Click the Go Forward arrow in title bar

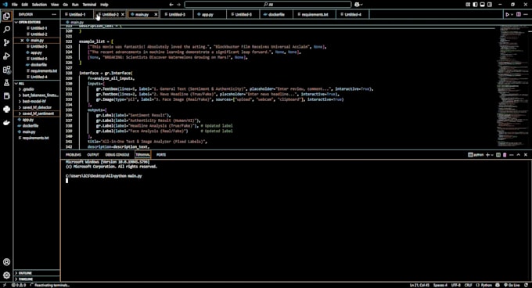pyautogui.click(x=179, y=5)
